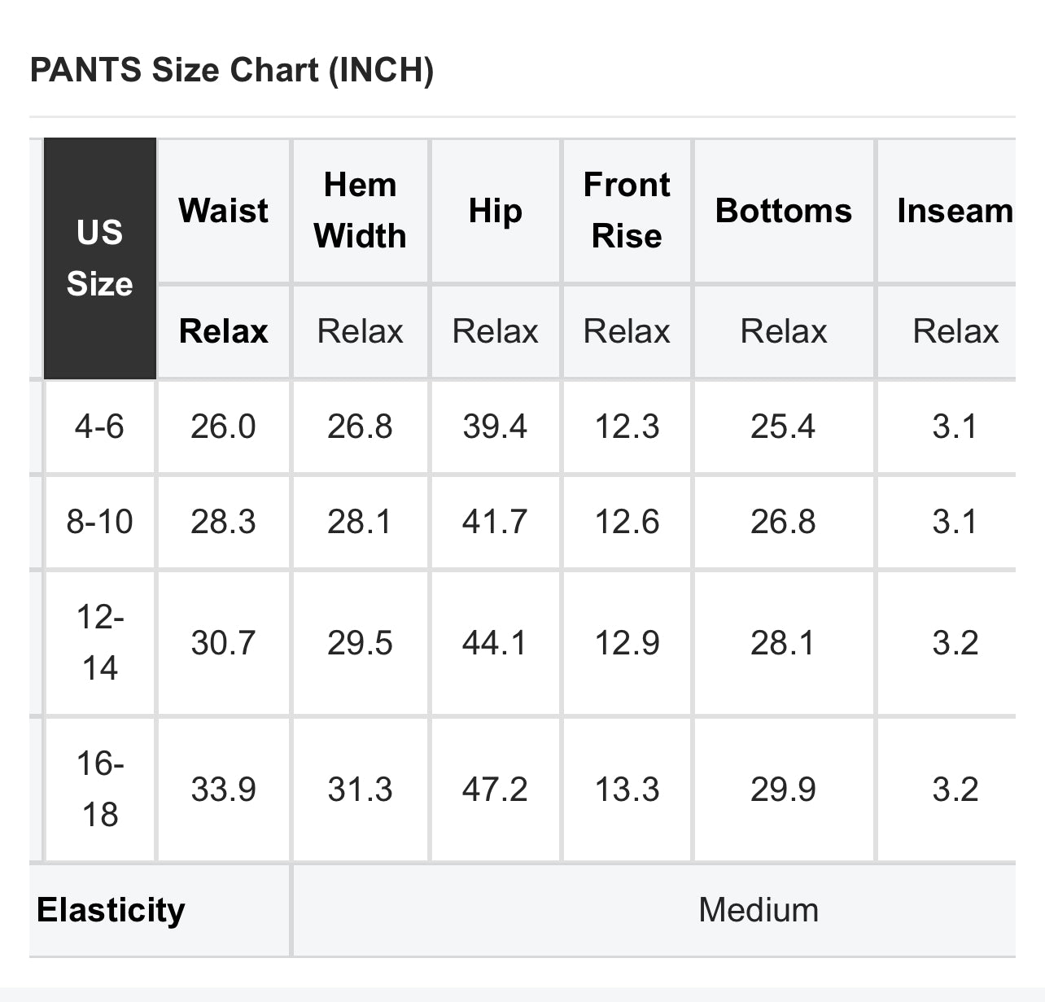Click the PANTS Size Chart (INCH) title
This screenshot has width=1045, height=1002.
point(232,70)
